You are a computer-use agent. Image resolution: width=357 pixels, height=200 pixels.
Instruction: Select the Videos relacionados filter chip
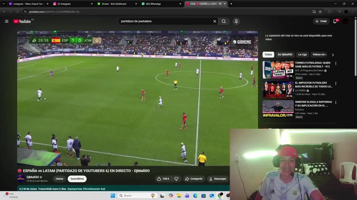coord(320,55)
